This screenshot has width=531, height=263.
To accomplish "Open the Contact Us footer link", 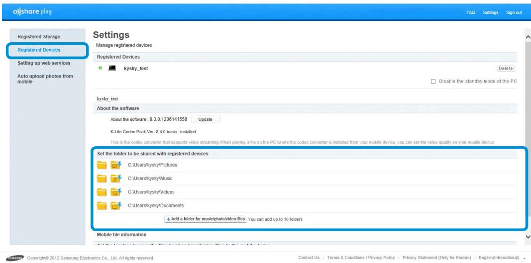I will 309,258.
